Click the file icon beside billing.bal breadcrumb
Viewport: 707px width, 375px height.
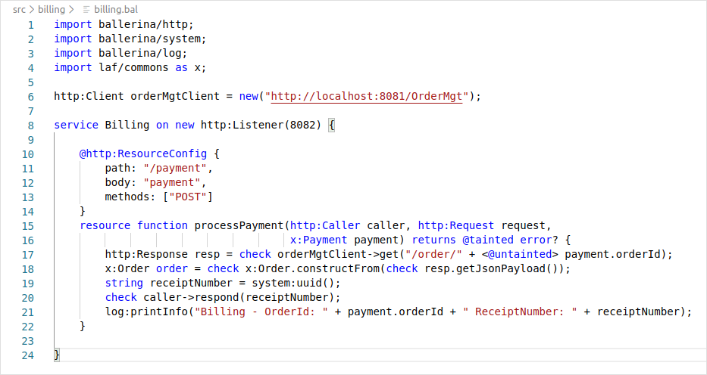[86, 9]
